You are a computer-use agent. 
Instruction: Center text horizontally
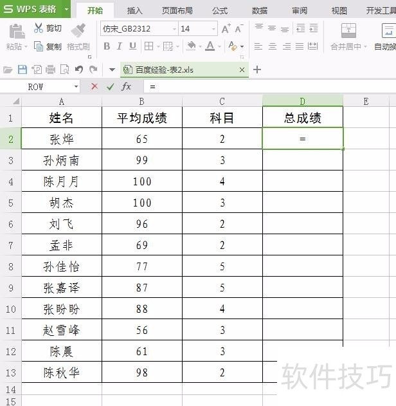(273, 46)
